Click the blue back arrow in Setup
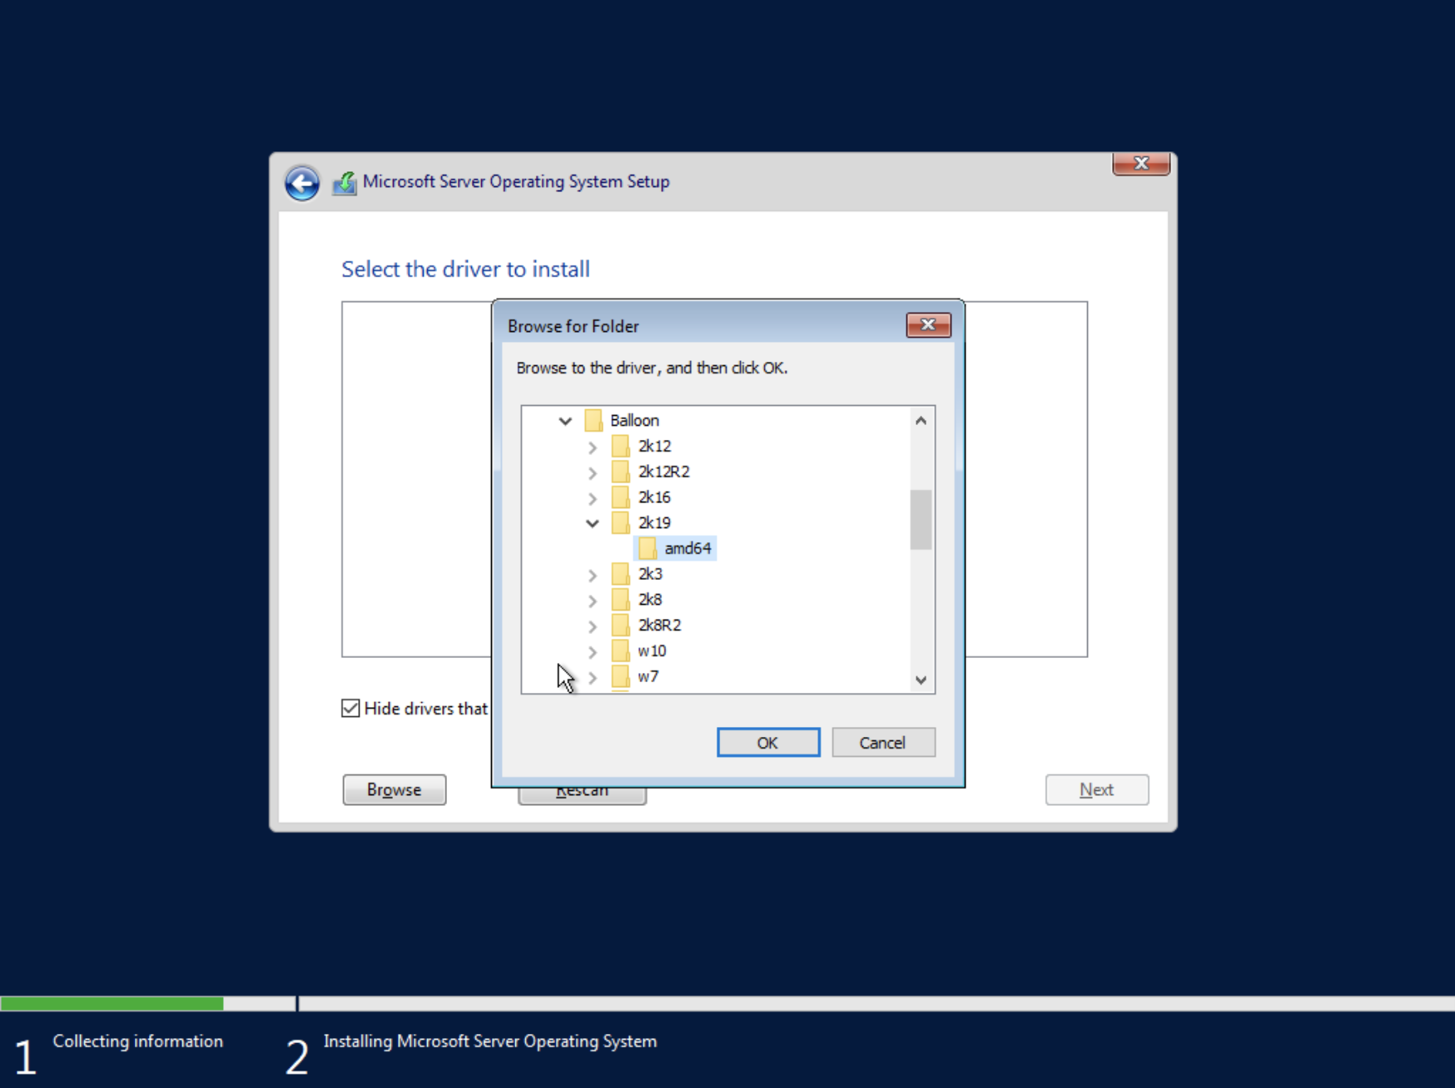Image resolution: width=1455 pixels, height=1088 pixels. [x=301, y=183]
